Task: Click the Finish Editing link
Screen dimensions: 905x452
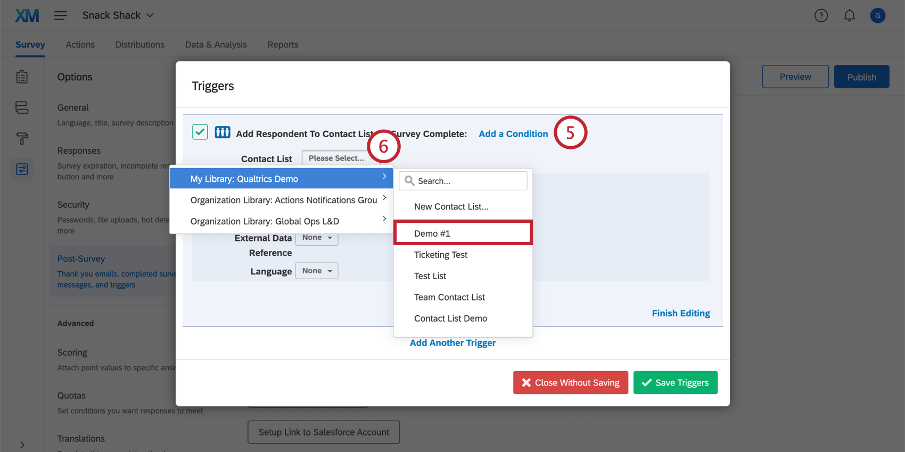Action: [681, 313]
